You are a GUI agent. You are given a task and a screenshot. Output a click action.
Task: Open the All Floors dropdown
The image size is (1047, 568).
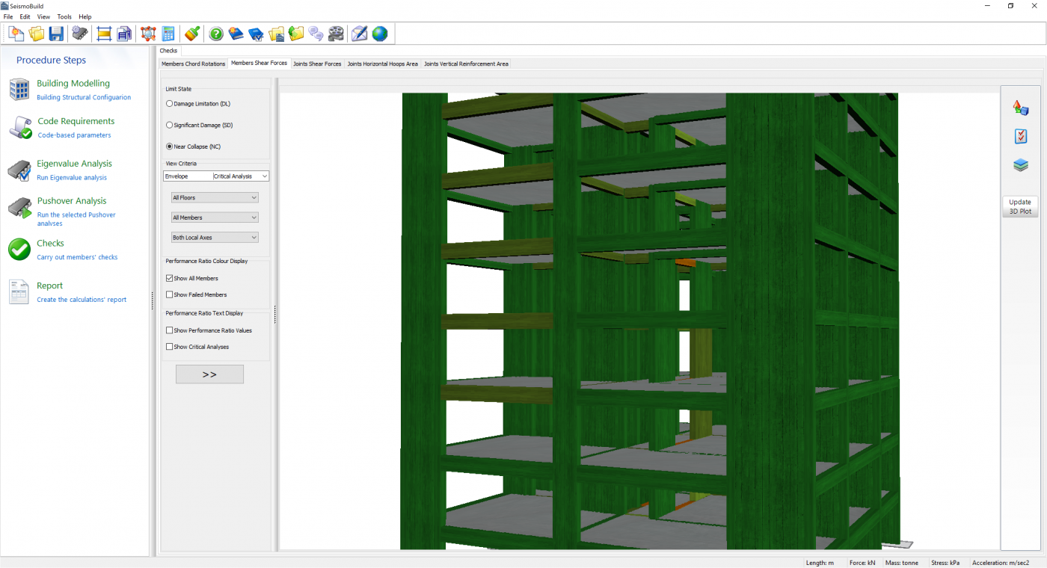coord(215,197)
